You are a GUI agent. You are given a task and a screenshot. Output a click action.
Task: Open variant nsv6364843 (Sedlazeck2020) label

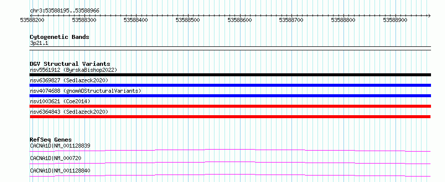coord(69,112)
